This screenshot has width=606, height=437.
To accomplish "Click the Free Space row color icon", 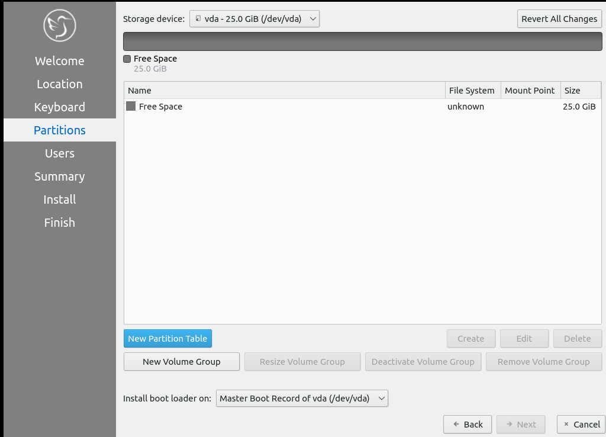I will pyautogui.click(x=131, y=107).
